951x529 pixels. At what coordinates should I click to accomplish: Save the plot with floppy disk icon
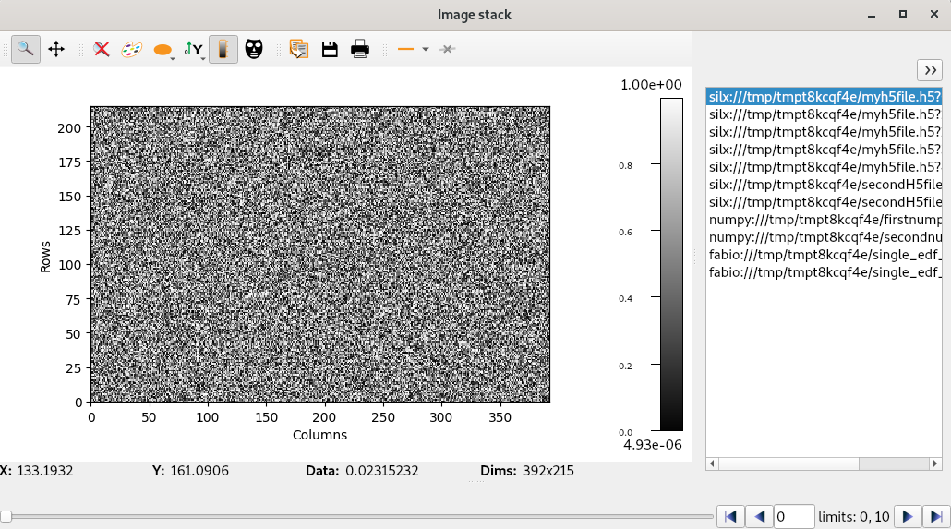tap(330, 49)
